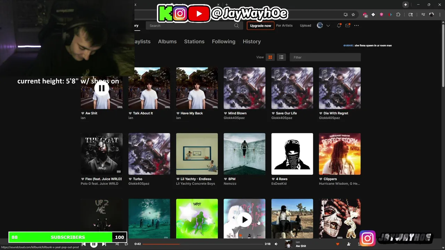Toggle the heart next to 4 Raws
445x250 pixels.
(273, 179)
